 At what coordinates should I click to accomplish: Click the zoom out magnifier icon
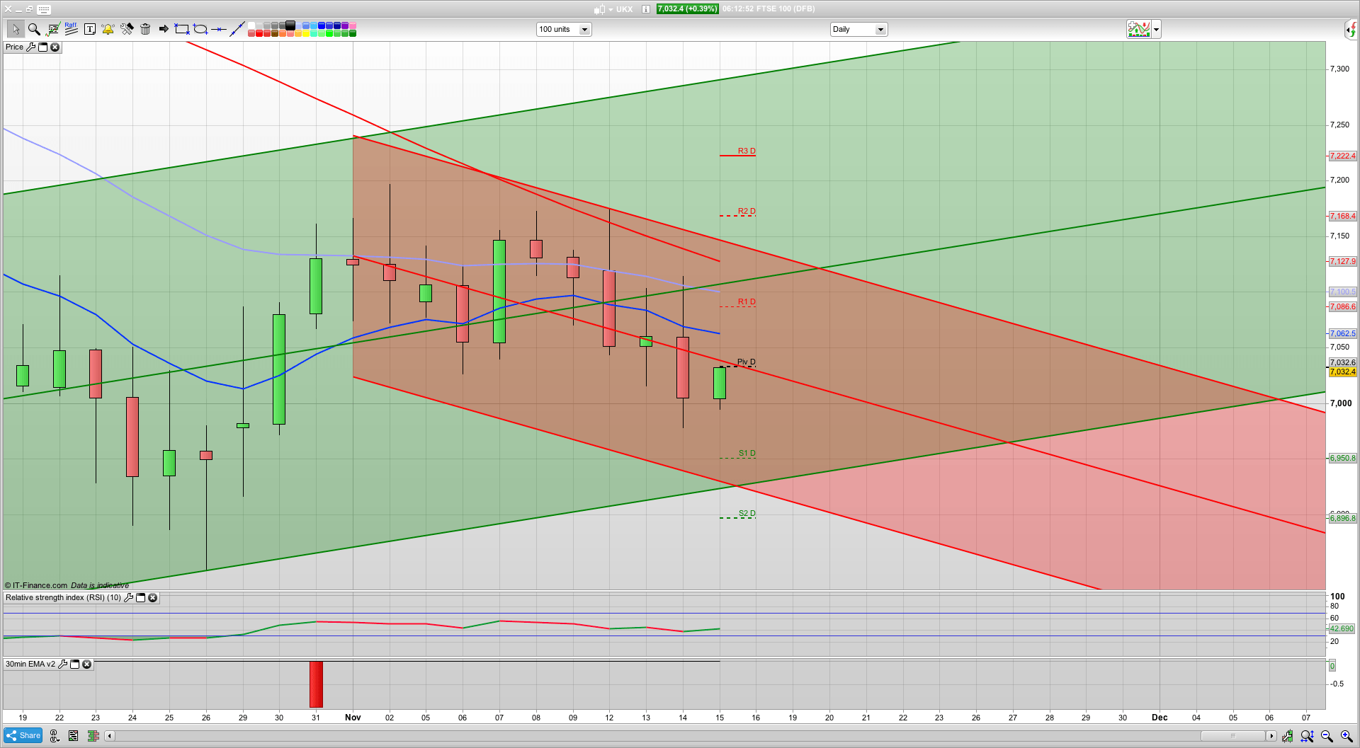[x=1327, y=736]
